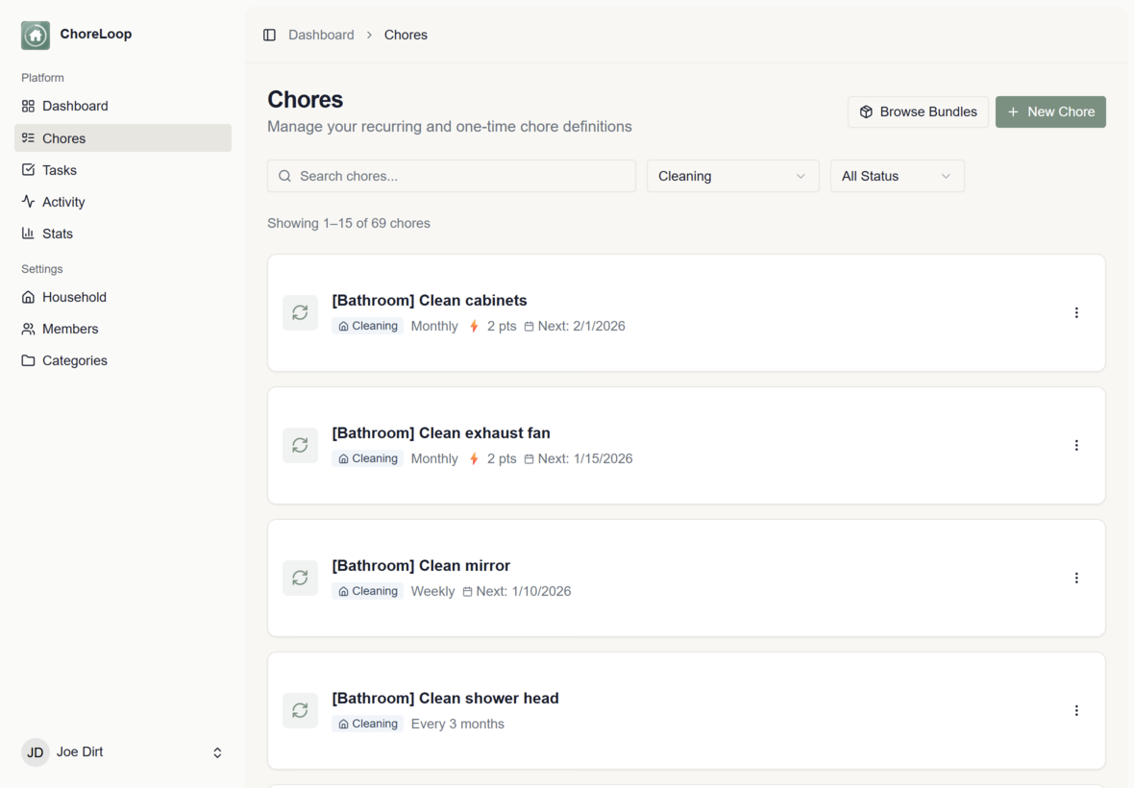
Task: Click the New Chore button
Action: 1050,112
